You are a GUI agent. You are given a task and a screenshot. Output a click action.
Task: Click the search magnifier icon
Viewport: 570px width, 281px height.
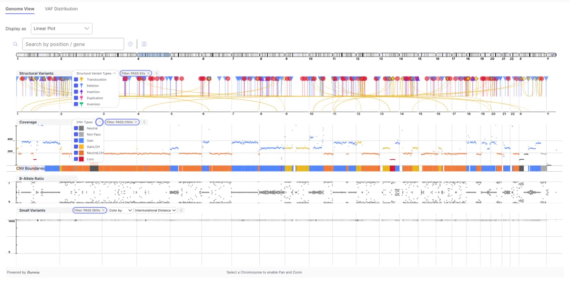(16, 44)
